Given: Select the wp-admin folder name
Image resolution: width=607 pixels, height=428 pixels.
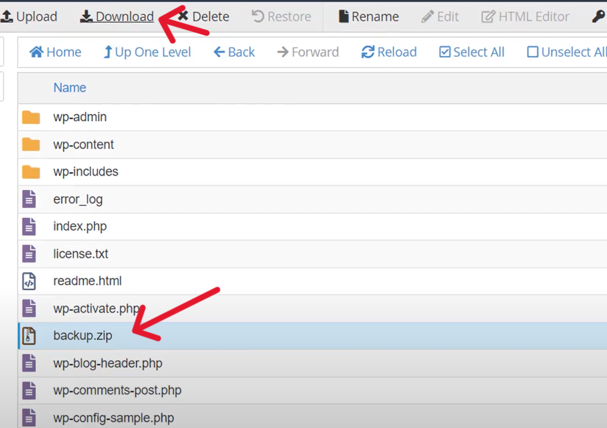Looking at the screenshot, I should (x=80, y=117).
